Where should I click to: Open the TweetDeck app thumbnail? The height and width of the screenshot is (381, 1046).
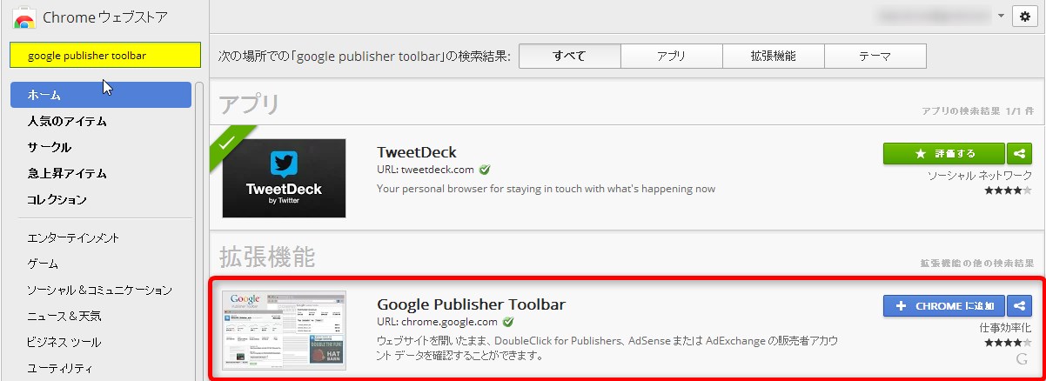(x=284, y=177)
